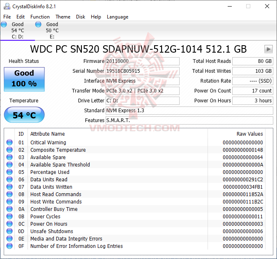The height and width of the screenshot is (259, 277).
Task: Open the Edit menu
Action: pos(21,17)
